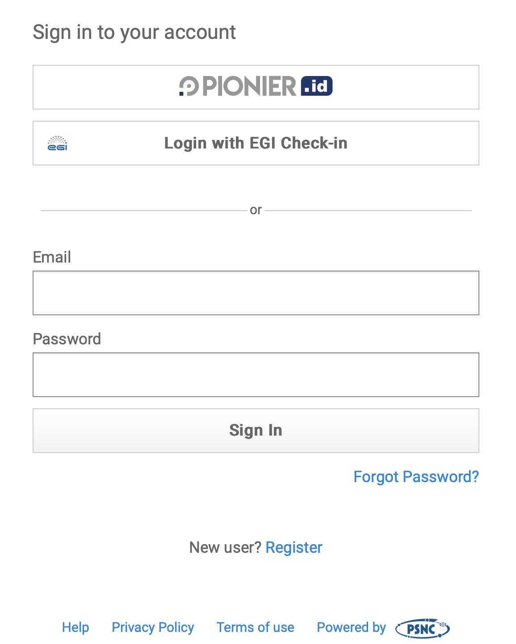Image resolution: width=516 pixels, height=644 pixels.
Task: Click the or divider between login options
Action: tap(256, 209)
